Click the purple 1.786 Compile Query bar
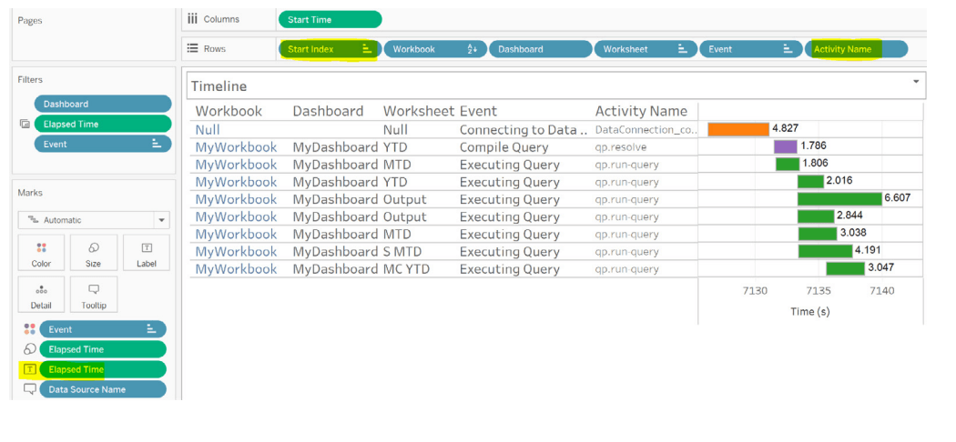Image resolution: width=956 pixels, height=442 pixels. (x=785, y=146)
